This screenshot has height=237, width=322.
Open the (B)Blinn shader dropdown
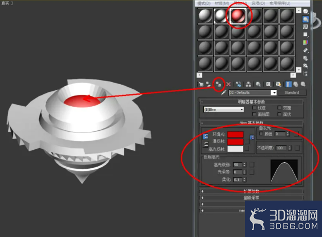[x=223, y=109]
